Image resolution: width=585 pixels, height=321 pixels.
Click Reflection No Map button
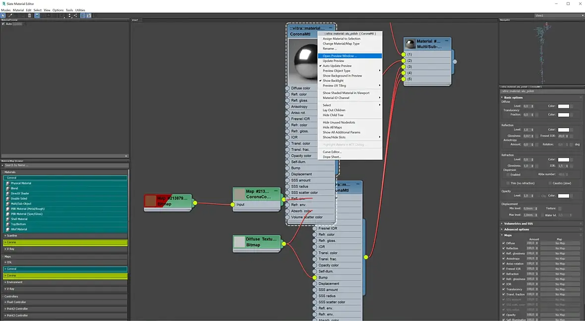coord(560,248)
